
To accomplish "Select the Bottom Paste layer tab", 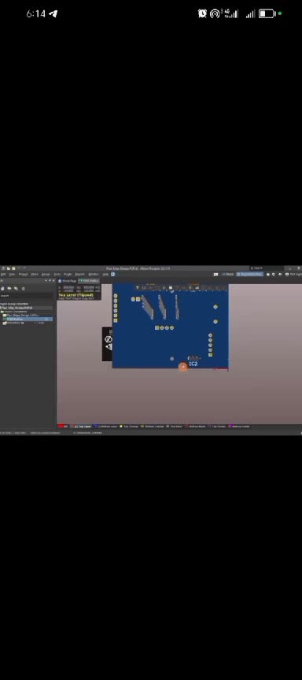I will pyautogui.click(x=196, y=427).
